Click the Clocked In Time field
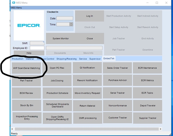Screen dimensions: 173x136 click(x=63, y=24)
